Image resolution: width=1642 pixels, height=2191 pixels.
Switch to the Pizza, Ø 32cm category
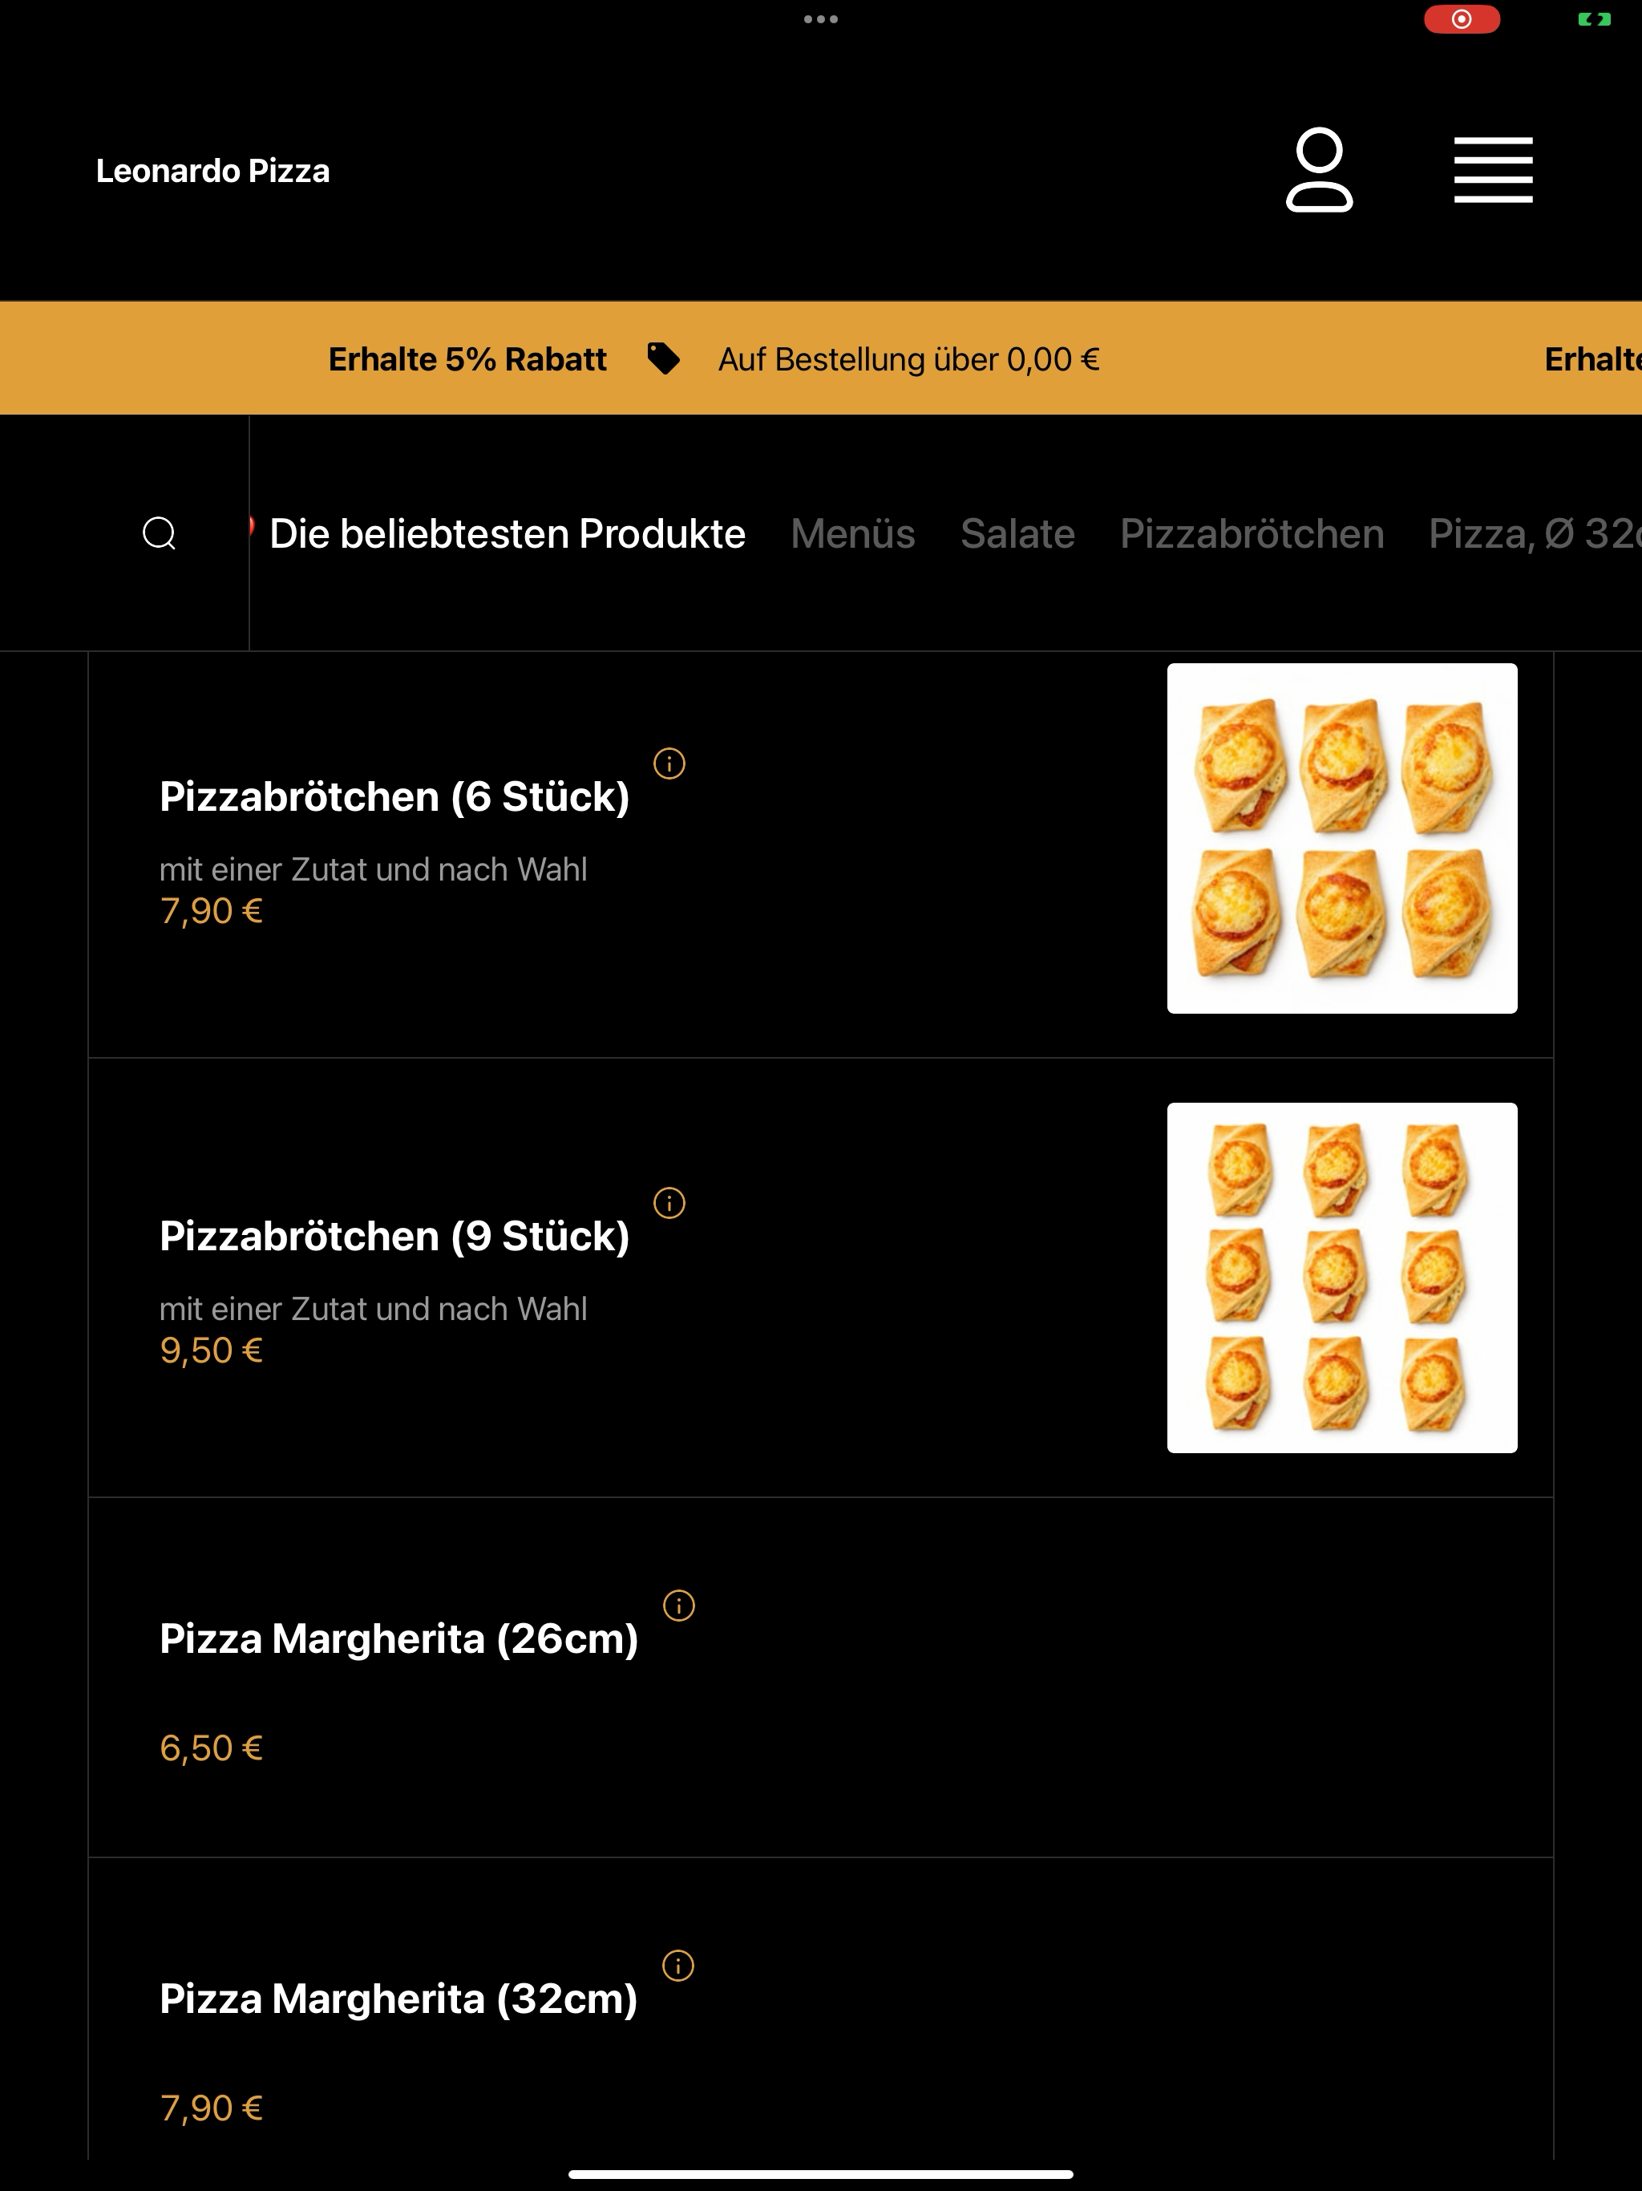[1535, 533]
